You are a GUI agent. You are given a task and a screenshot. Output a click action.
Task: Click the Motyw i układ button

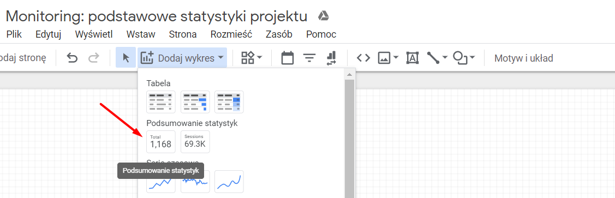click(x=524, y=58)
